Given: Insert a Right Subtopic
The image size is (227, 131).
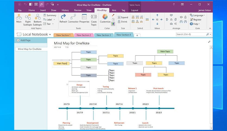Looking at the screenshot, I should click(x=28, y=20).
